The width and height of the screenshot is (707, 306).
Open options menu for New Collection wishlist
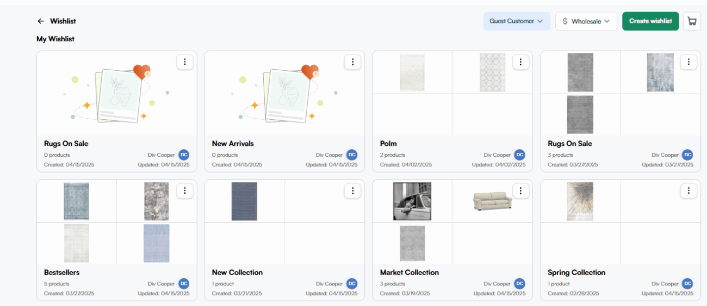352,191
